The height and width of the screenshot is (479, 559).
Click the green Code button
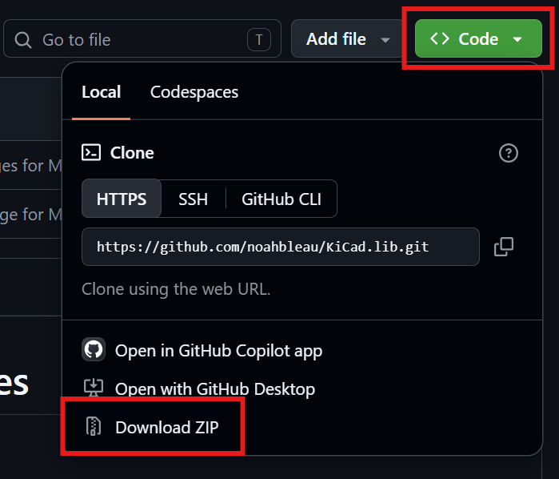pos(478,38)
